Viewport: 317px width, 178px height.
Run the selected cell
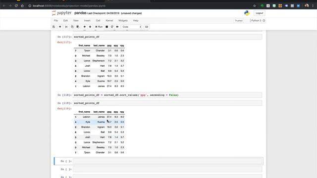[99, 27]
